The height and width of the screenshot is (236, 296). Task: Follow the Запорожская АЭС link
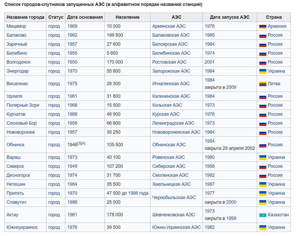pyautogui.click(x=171, y=71)
